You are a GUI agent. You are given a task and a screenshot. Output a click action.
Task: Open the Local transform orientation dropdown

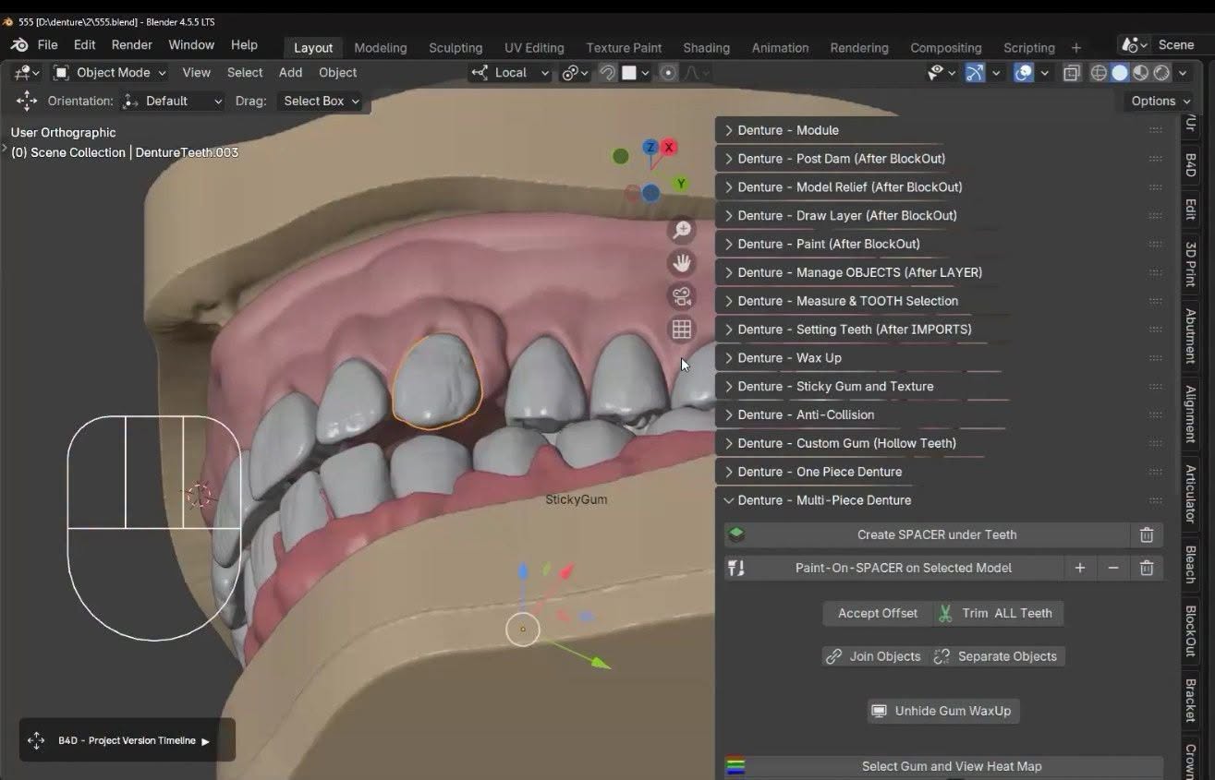[x=510, y=72]
